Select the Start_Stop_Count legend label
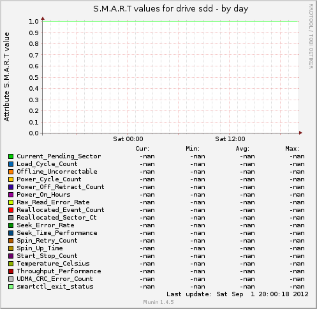Image resolution: width=317 pixels, height=309 pixels. click(47, 256)
